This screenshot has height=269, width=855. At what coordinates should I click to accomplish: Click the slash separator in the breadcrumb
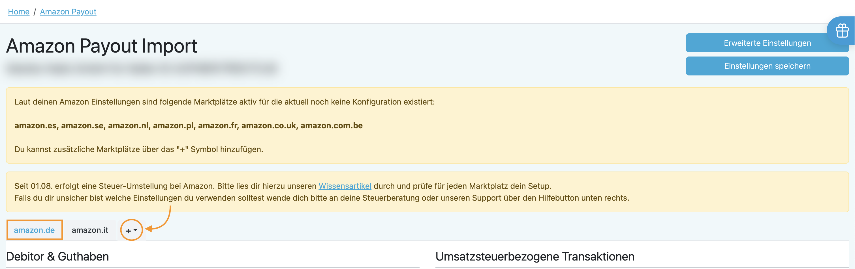[35, 12]
